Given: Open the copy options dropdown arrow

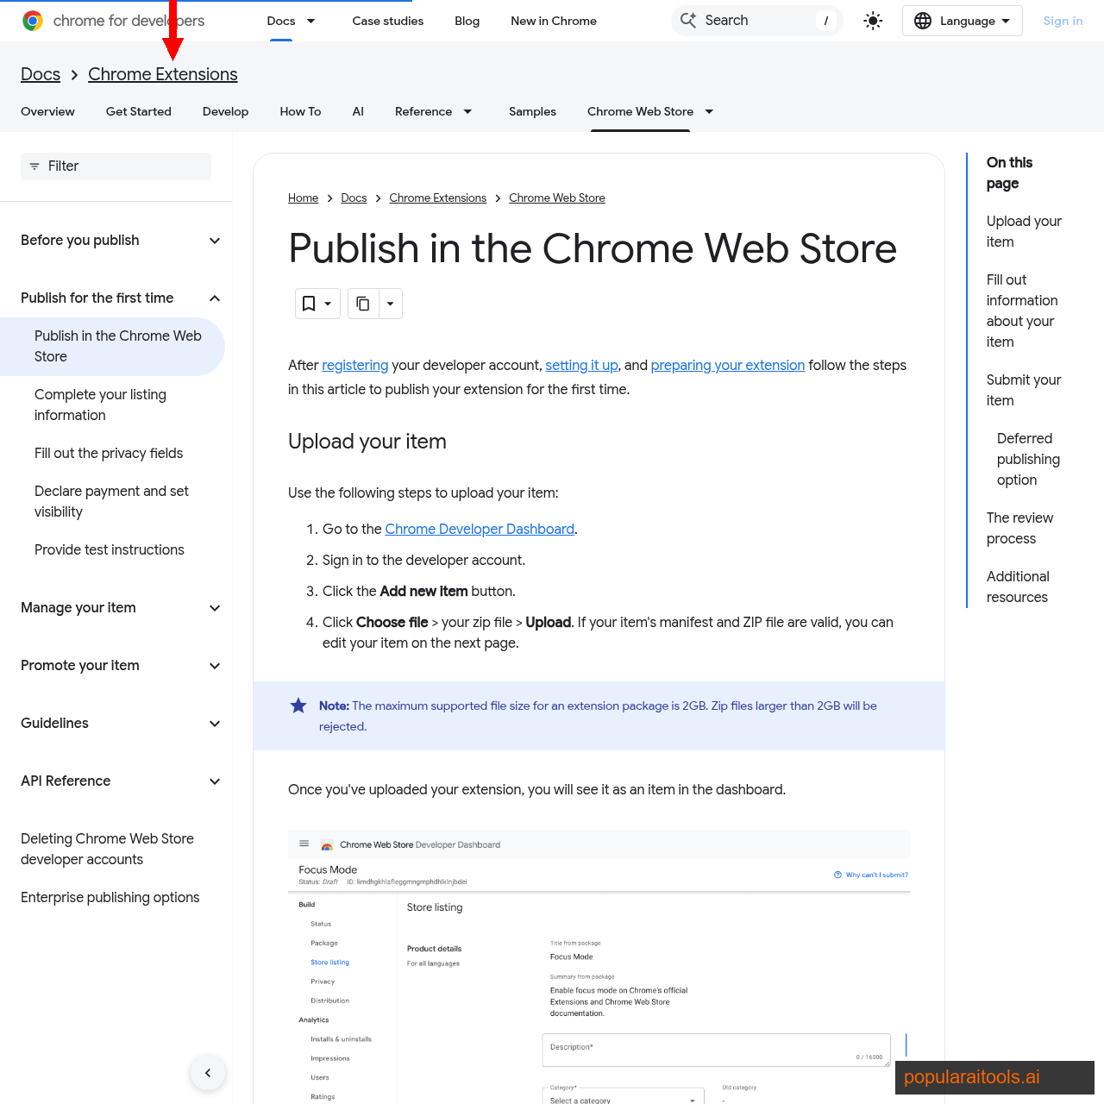Looking at the screenshot, I should [x=390, y=304].
